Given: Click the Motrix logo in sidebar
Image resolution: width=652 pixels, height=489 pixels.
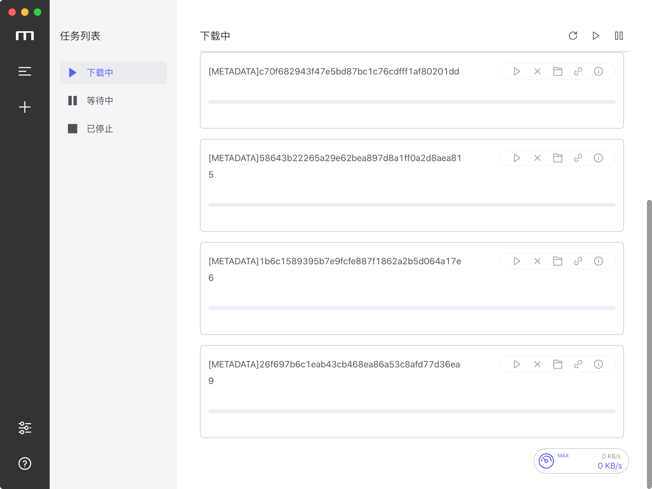Looking at the screenshot, I should (25, 36).
